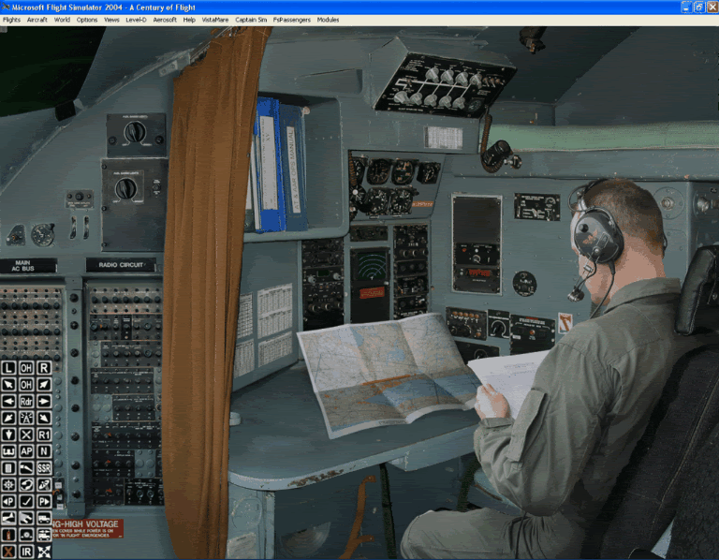The height and width of the screenshot is (560, 719).
Task: Click the L view icon
Action: click(x=8, y=368)
